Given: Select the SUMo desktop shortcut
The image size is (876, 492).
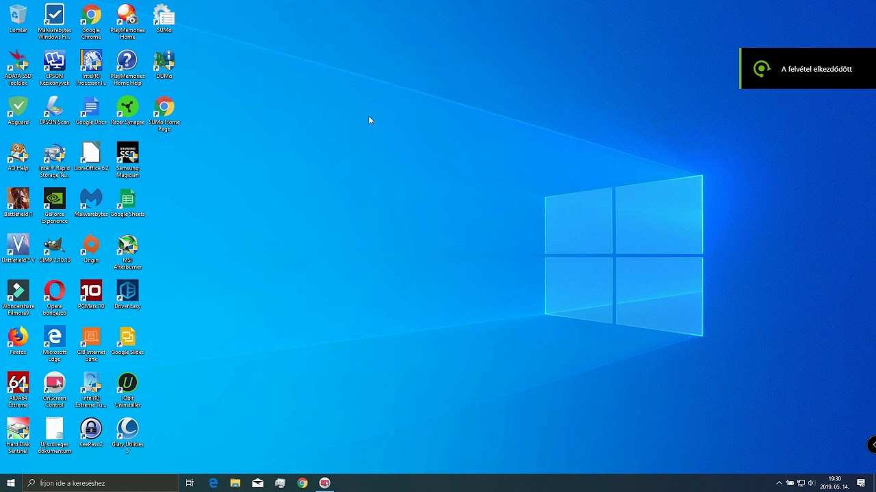Looking at the screenshot, I should [164, 18].
